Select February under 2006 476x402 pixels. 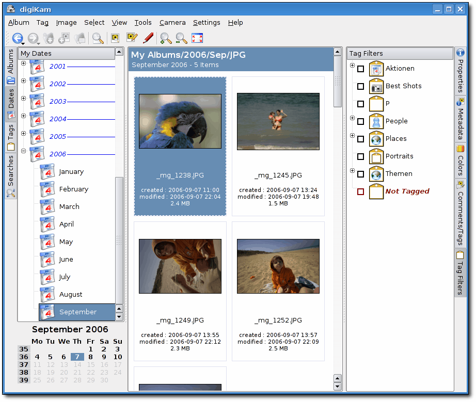click(74, 189)
